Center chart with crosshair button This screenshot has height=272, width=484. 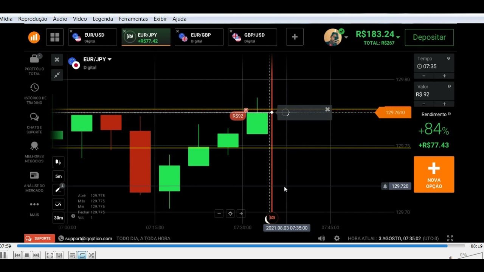pyautogui.click(x=230, y=214)
